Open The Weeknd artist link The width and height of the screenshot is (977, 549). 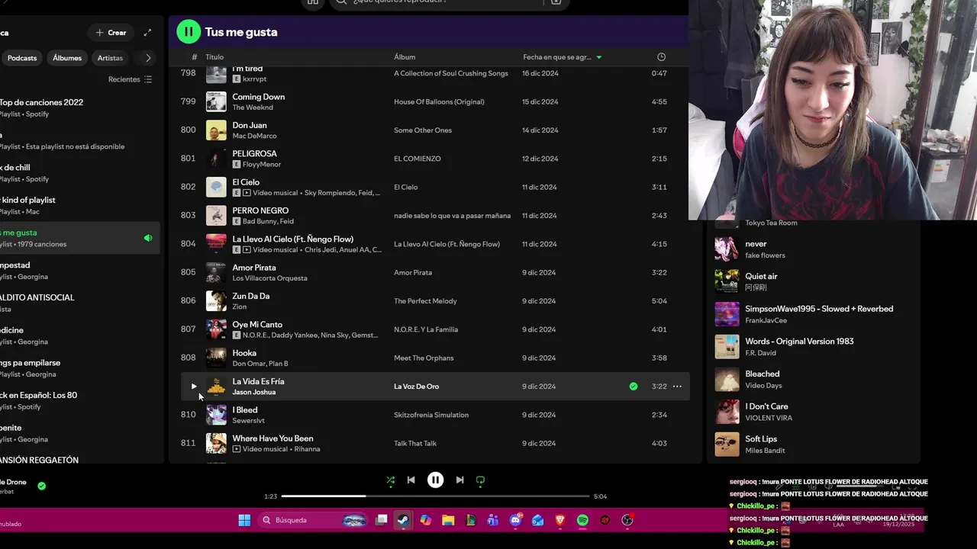coord(253,108)
